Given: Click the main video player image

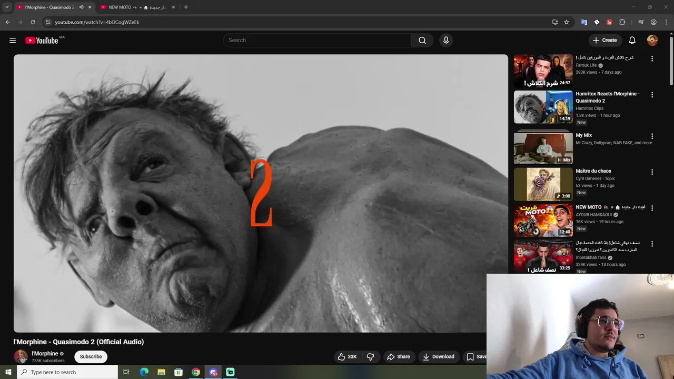Looking at the screenshot, I should (261, 193).
